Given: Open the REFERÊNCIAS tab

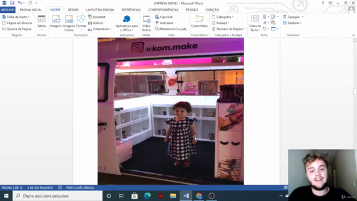Looking at the screenshot, I should pyautogui.click(x=131, y=10).
